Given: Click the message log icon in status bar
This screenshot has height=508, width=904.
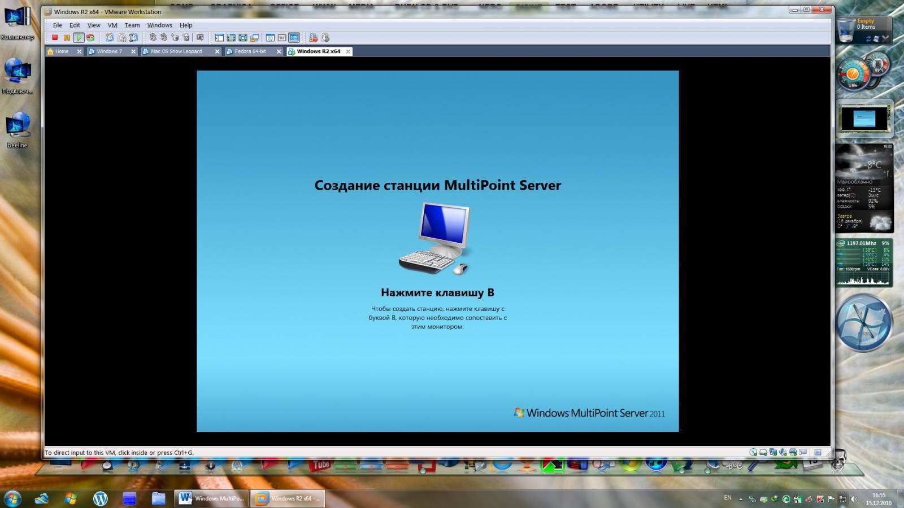Looking at the screenshot, I should click(x=818, y=452).
